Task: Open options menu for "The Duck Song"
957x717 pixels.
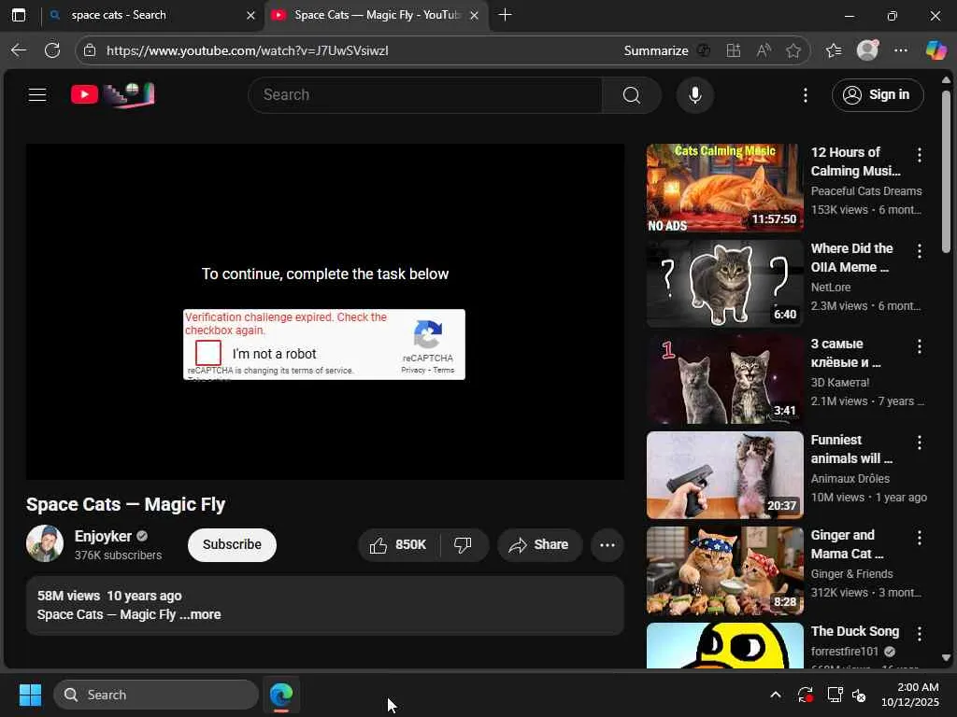Action: pos(920,634)
